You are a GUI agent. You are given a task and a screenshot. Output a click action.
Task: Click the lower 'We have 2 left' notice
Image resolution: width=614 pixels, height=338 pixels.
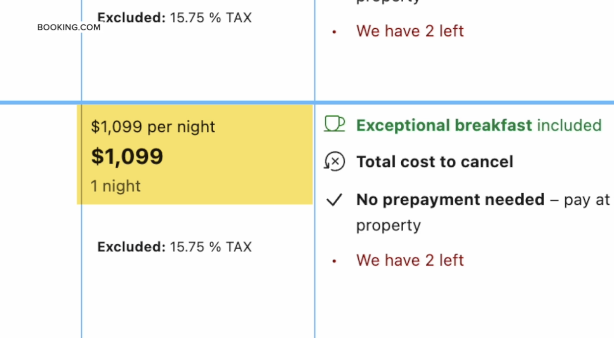coord(410,260)
